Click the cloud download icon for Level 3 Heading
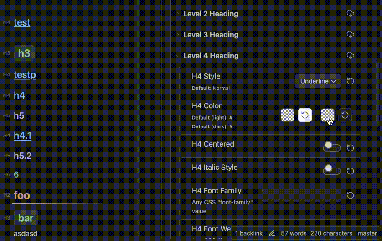Screen dimensions: 382x241 pos(350,35)
